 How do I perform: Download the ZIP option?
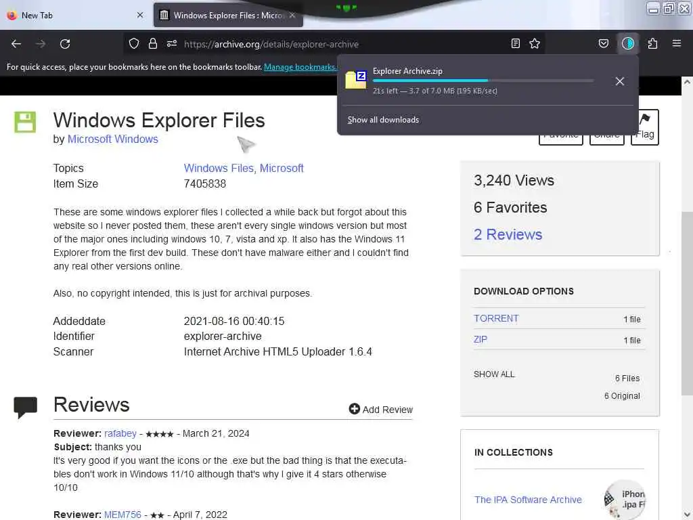point(480,339)
